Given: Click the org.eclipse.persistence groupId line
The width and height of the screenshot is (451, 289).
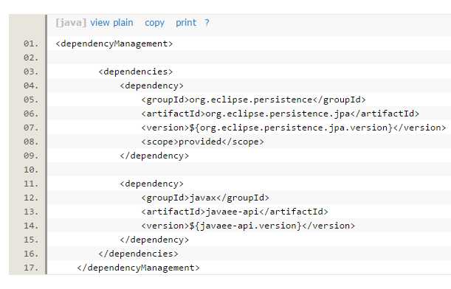Looking at the screenshot, I should pos(253,100).
